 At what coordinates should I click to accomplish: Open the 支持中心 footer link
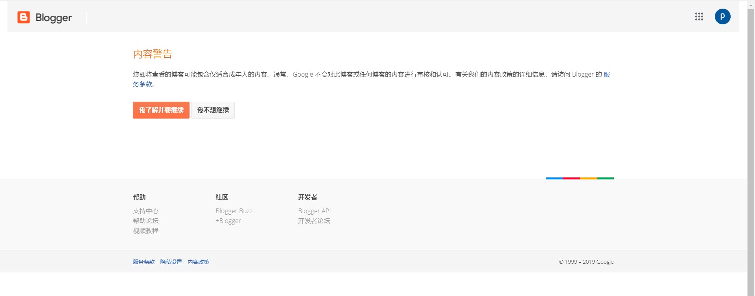(x=145, y=211)
